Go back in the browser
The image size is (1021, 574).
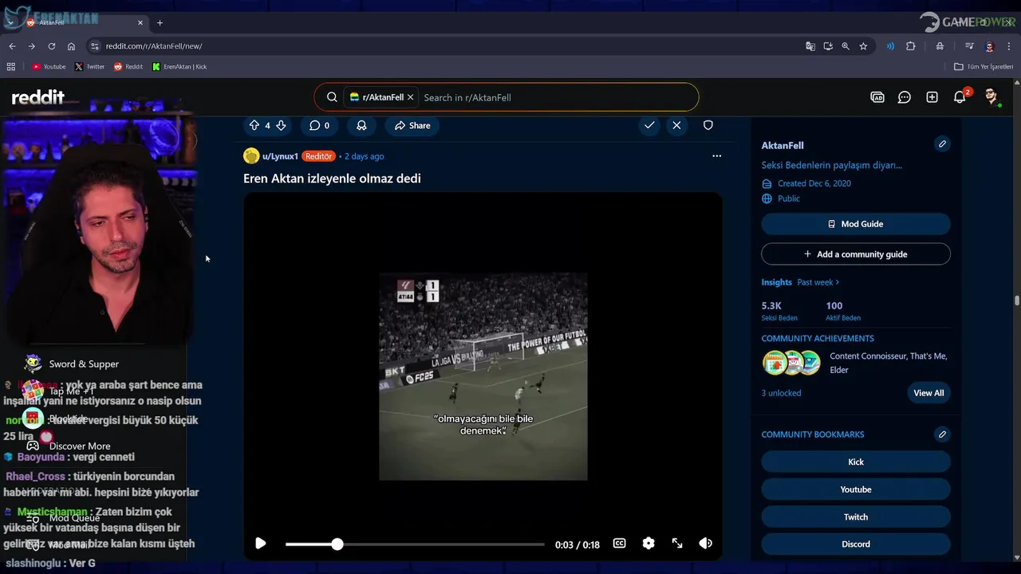12,46
